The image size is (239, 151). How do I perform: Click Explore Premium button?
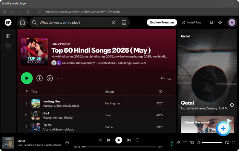point(162,22)
